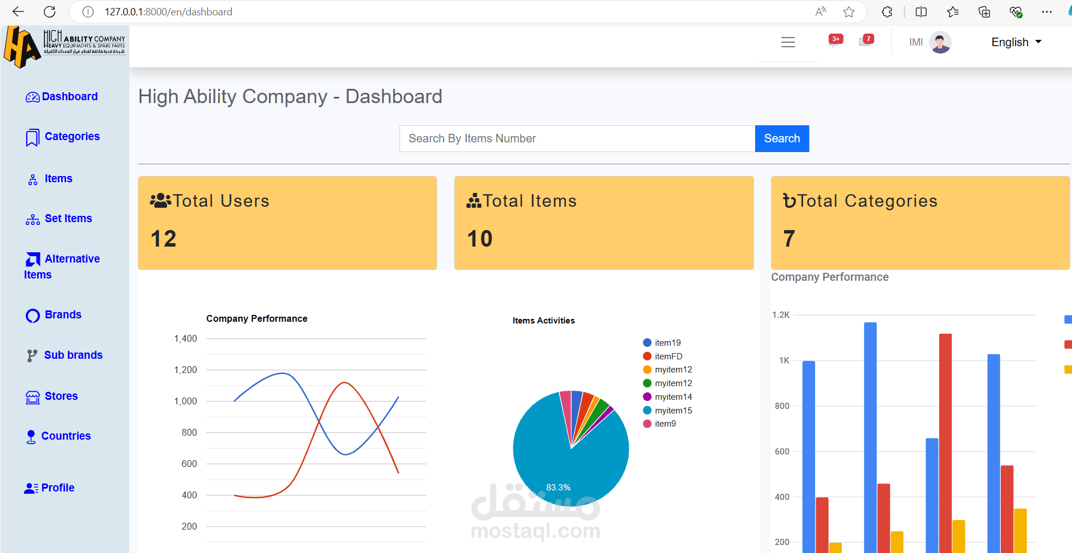Open favorites list icon
This screenshot has width=1072, height=553.
(x=953, y=12)
